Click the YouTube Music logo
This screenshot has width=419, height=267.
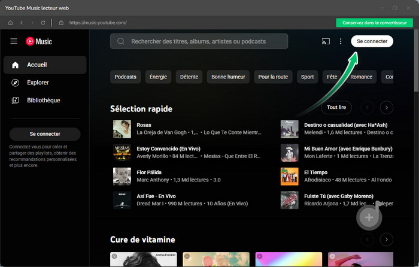click(39, 41)
